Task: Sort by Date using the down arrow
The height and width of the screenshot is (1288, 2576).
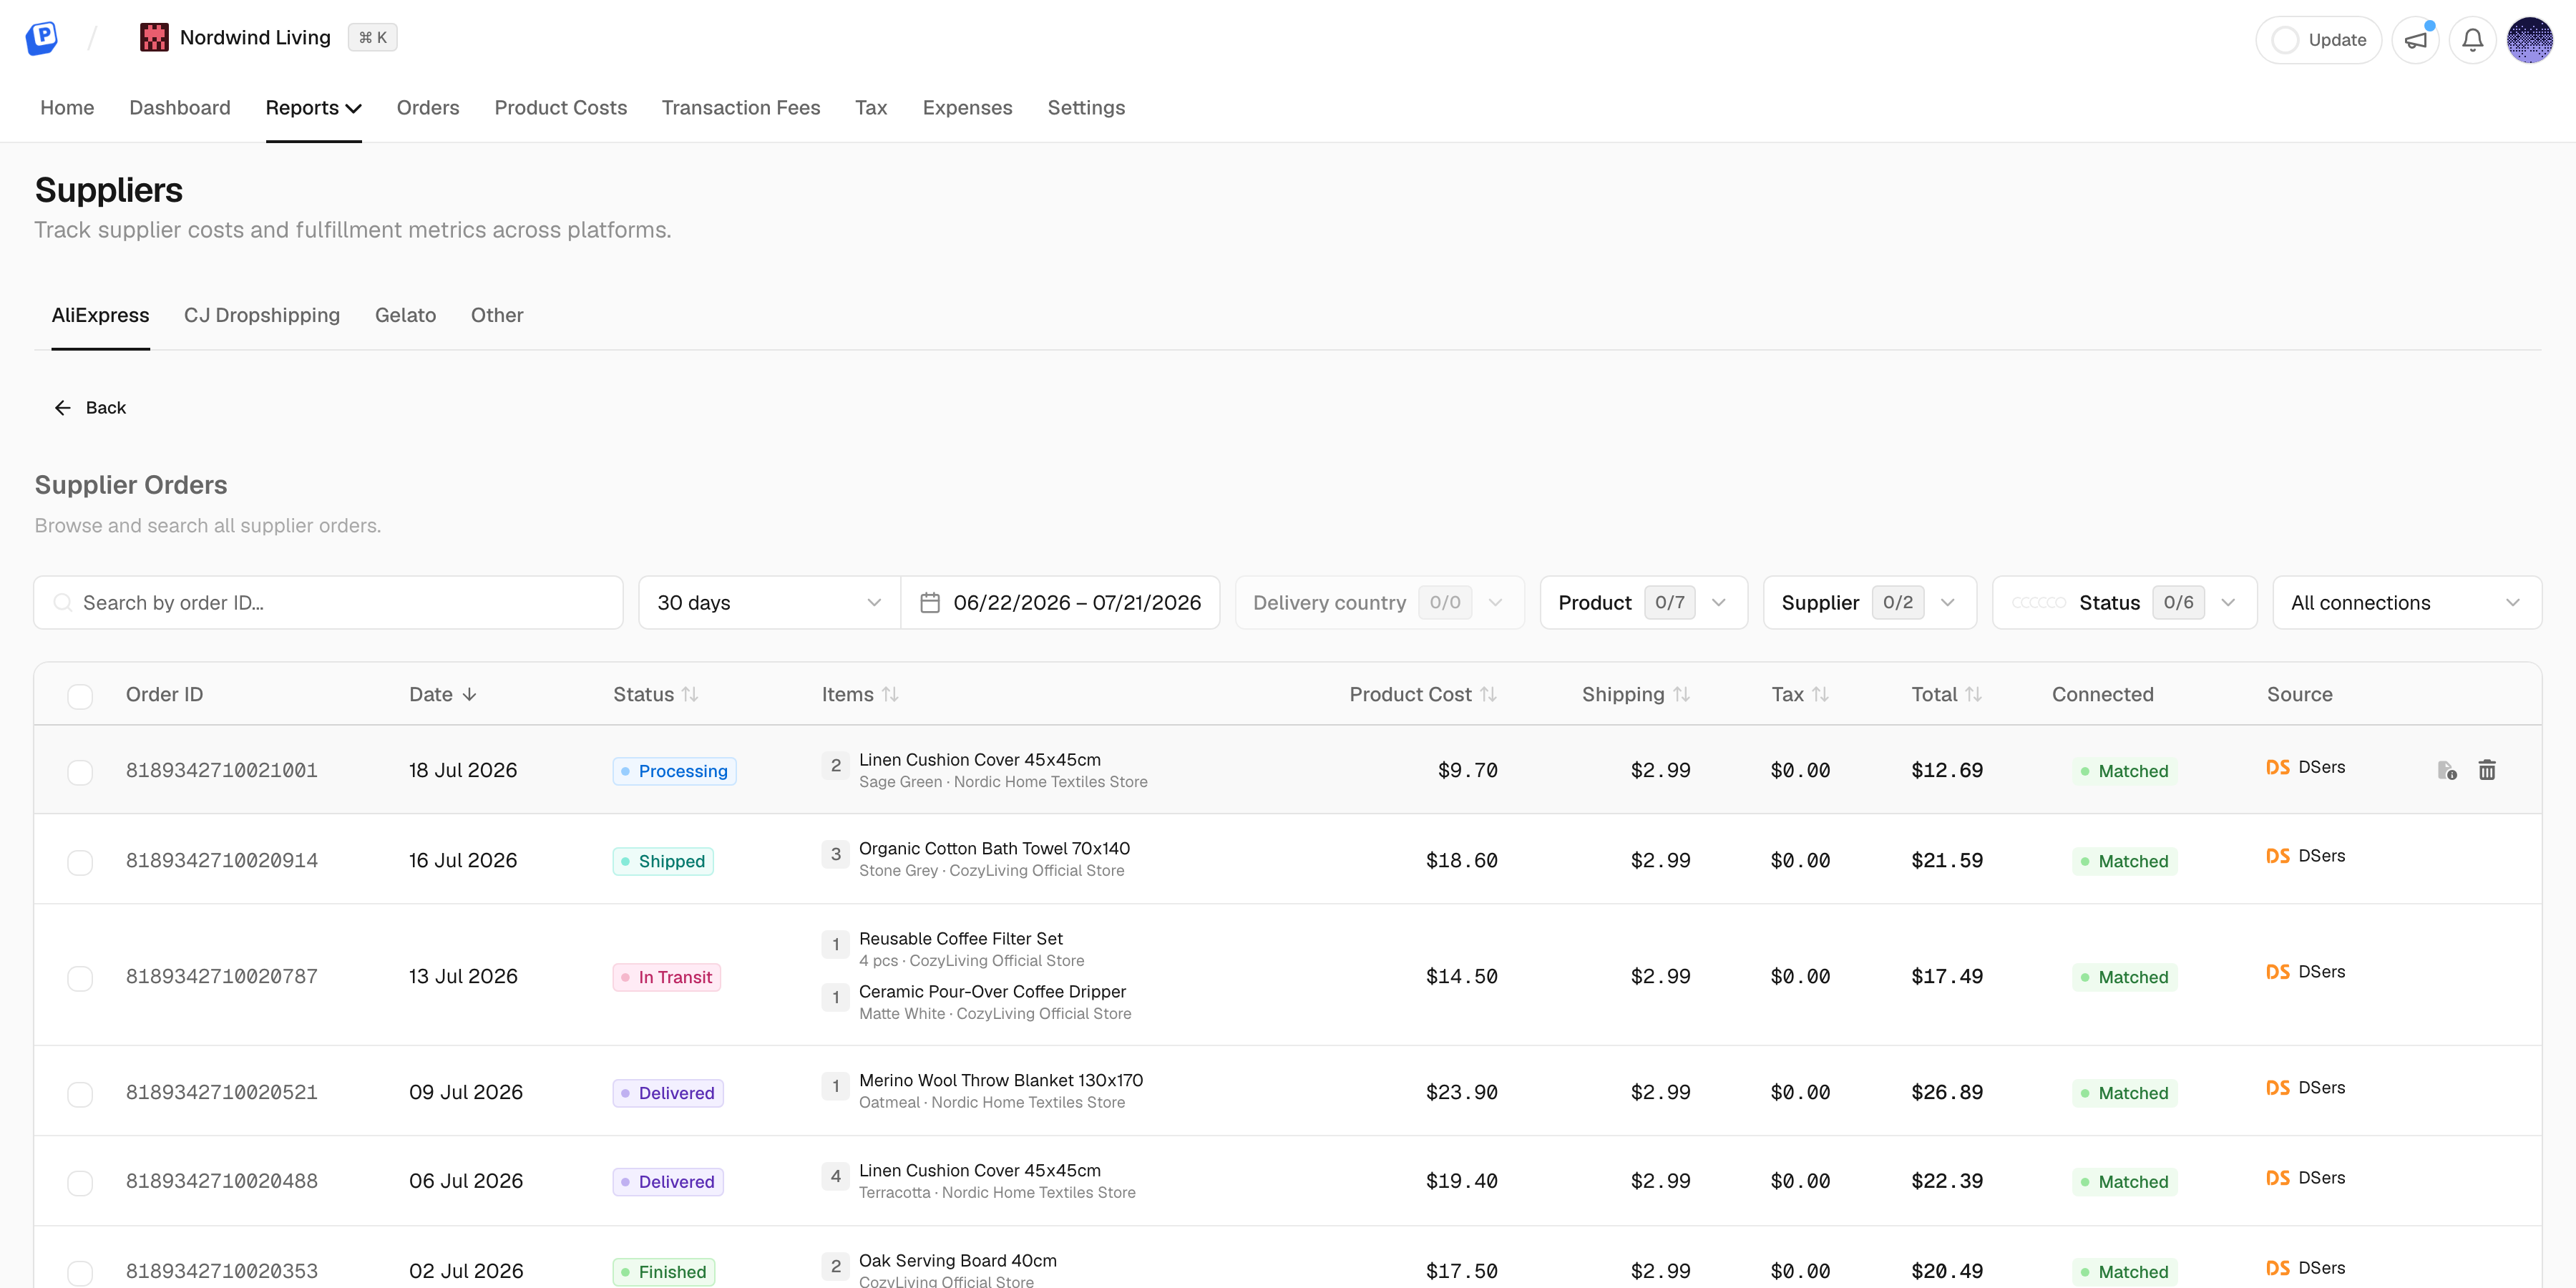Action: click(x=469, y=694)
